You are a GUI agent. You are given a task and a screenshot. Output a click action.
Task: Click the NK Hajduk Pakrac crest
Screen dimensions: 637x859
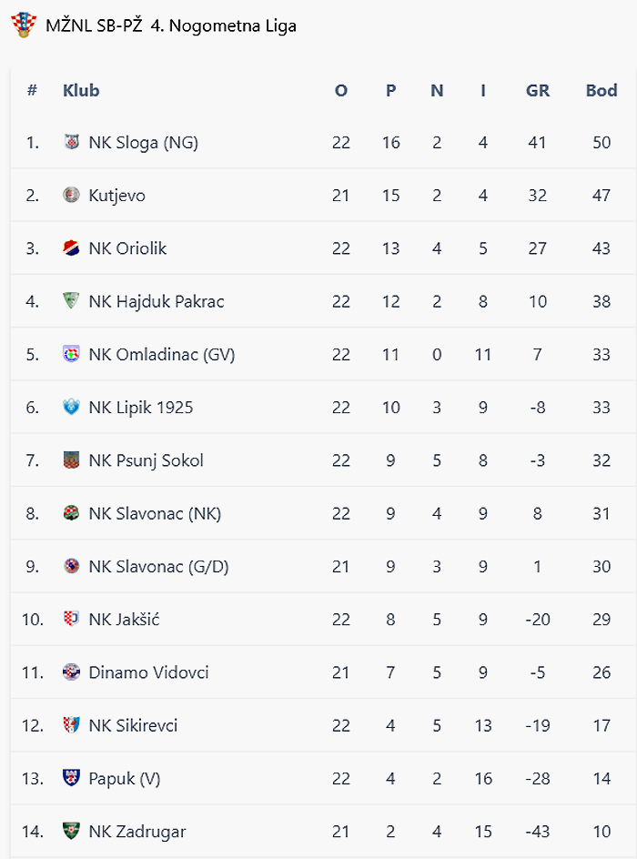point(72,300)
